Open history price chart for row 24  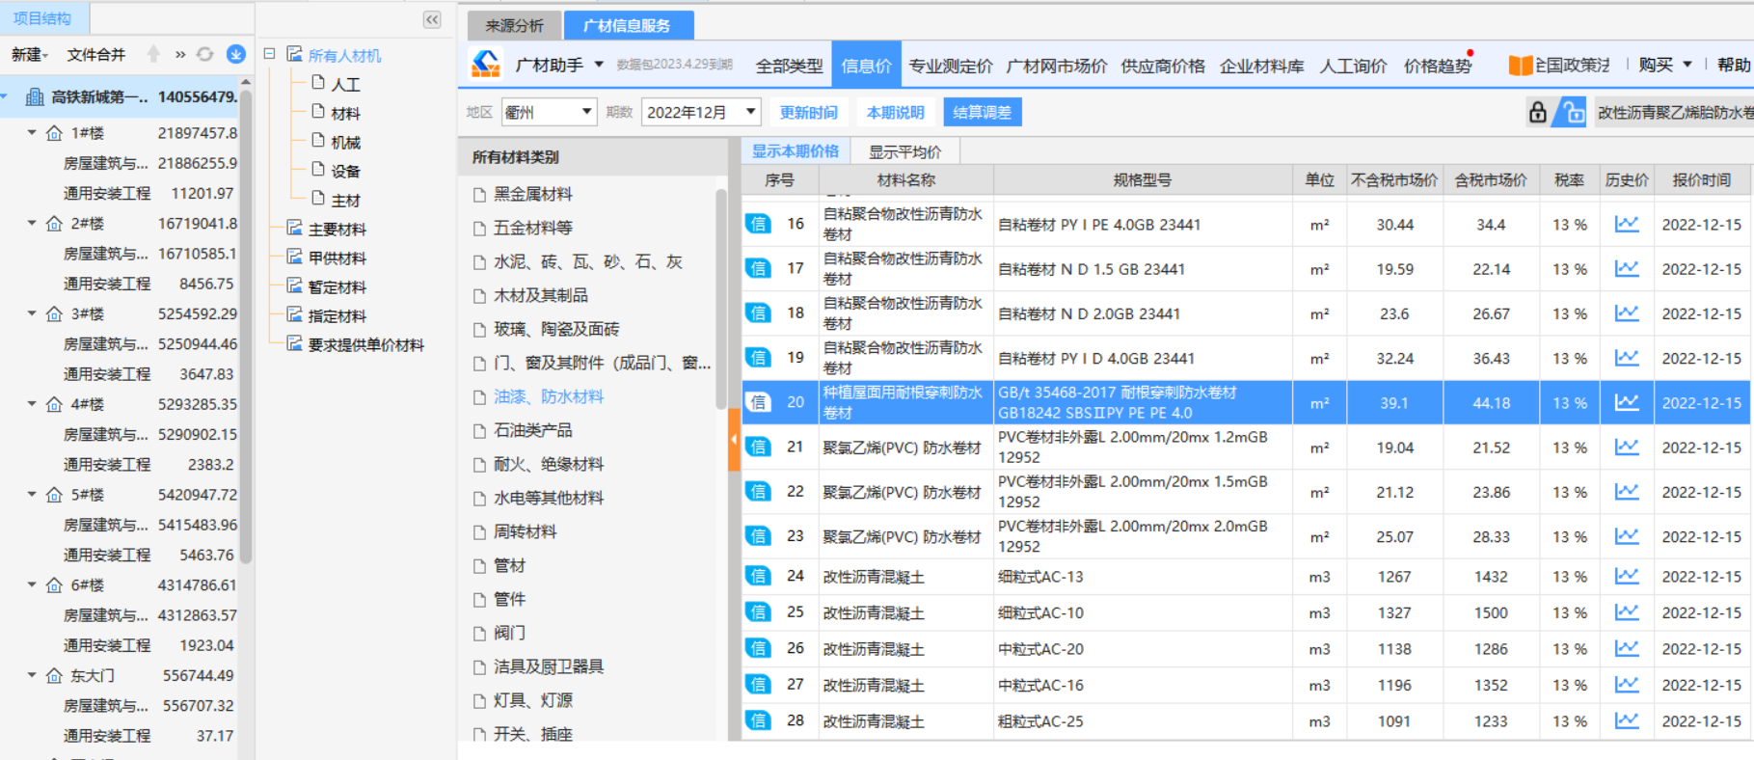tap(1627, 576)
